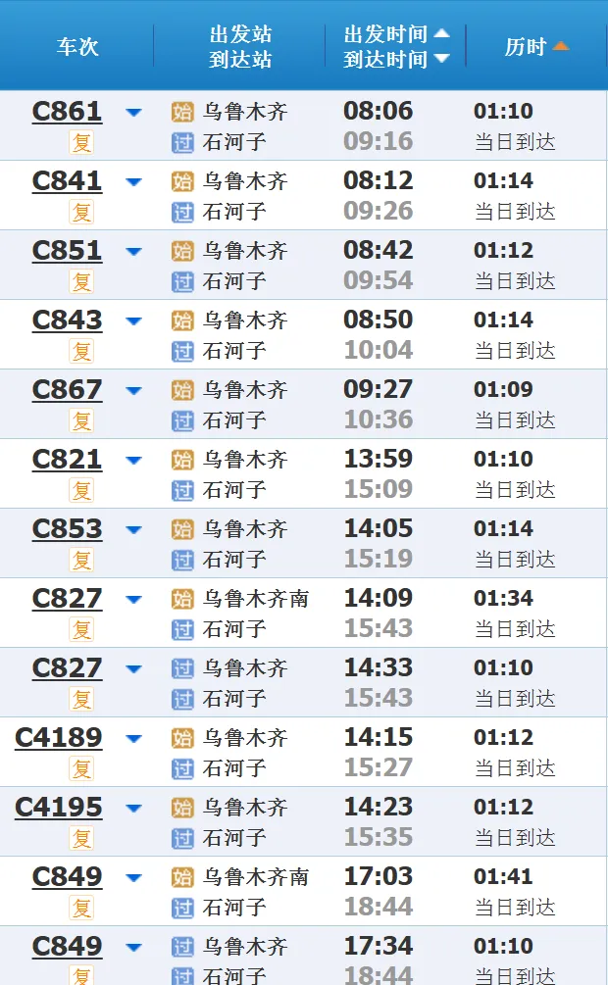Click the 历时 column header text
The height and width of the screenshot is (985, 608).
pos(526,46)
